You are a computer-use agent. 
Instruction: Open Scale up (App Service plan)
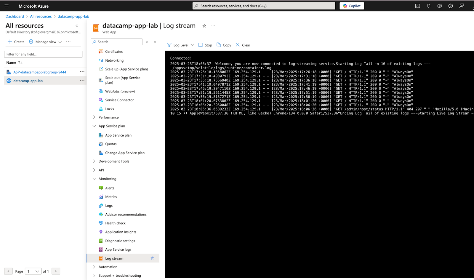pyautogui.click(x=126, y=69)
